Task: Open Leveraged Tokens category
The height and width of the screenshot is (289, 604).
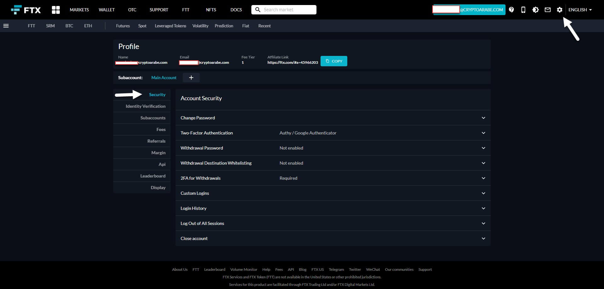Action: tap(170, 26)
